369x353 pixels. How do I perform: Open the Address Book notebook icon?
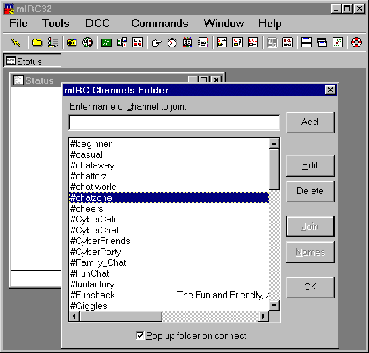203,43
